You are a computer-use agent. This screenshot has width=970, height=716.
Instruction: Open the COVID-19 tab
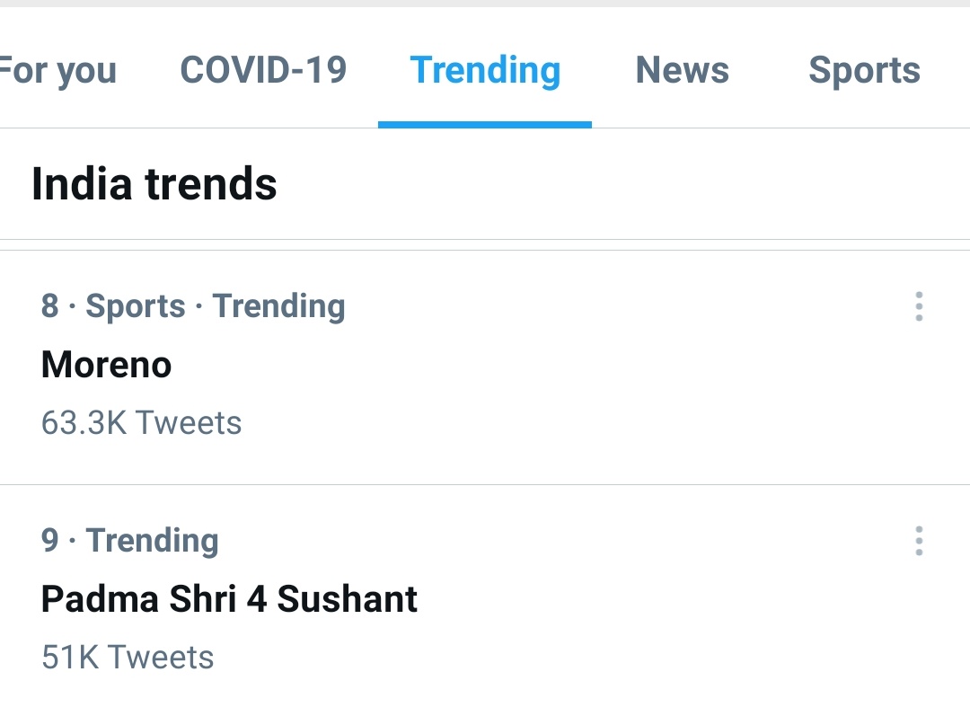pyautogui.click(x=263, y=70)
